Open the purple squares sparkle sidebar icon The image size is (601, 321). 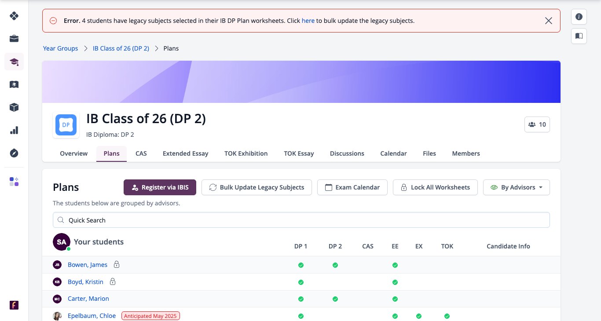[14, 182]
